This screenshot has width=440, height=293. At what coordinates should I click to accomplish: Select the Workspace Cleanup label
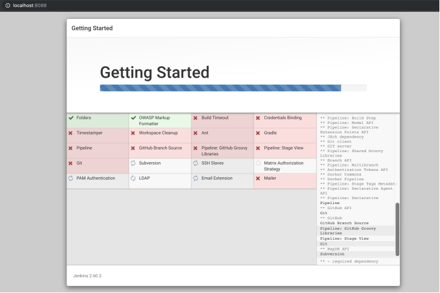pyautogui.click(x=158, y=133)
